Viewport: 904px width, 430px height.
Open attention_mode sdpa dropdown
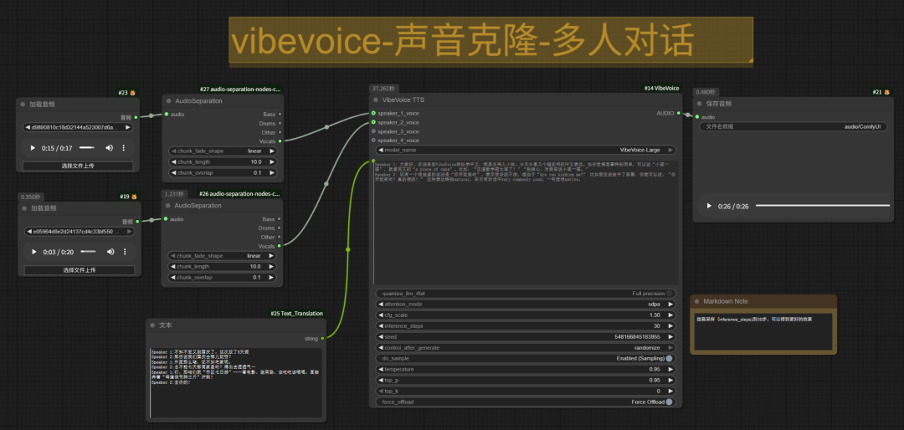526,305
